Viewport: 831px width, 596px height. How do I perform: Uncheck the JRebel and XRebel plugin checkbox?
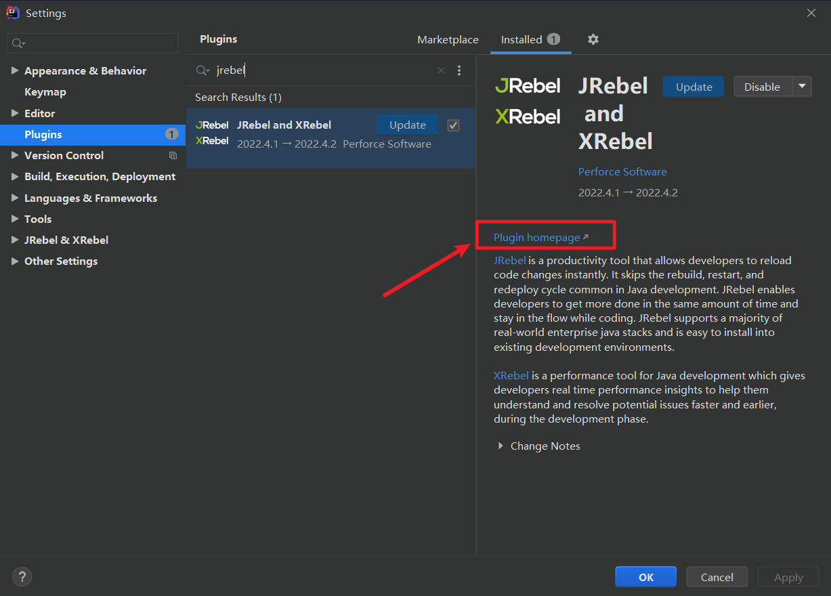[453, 125]
